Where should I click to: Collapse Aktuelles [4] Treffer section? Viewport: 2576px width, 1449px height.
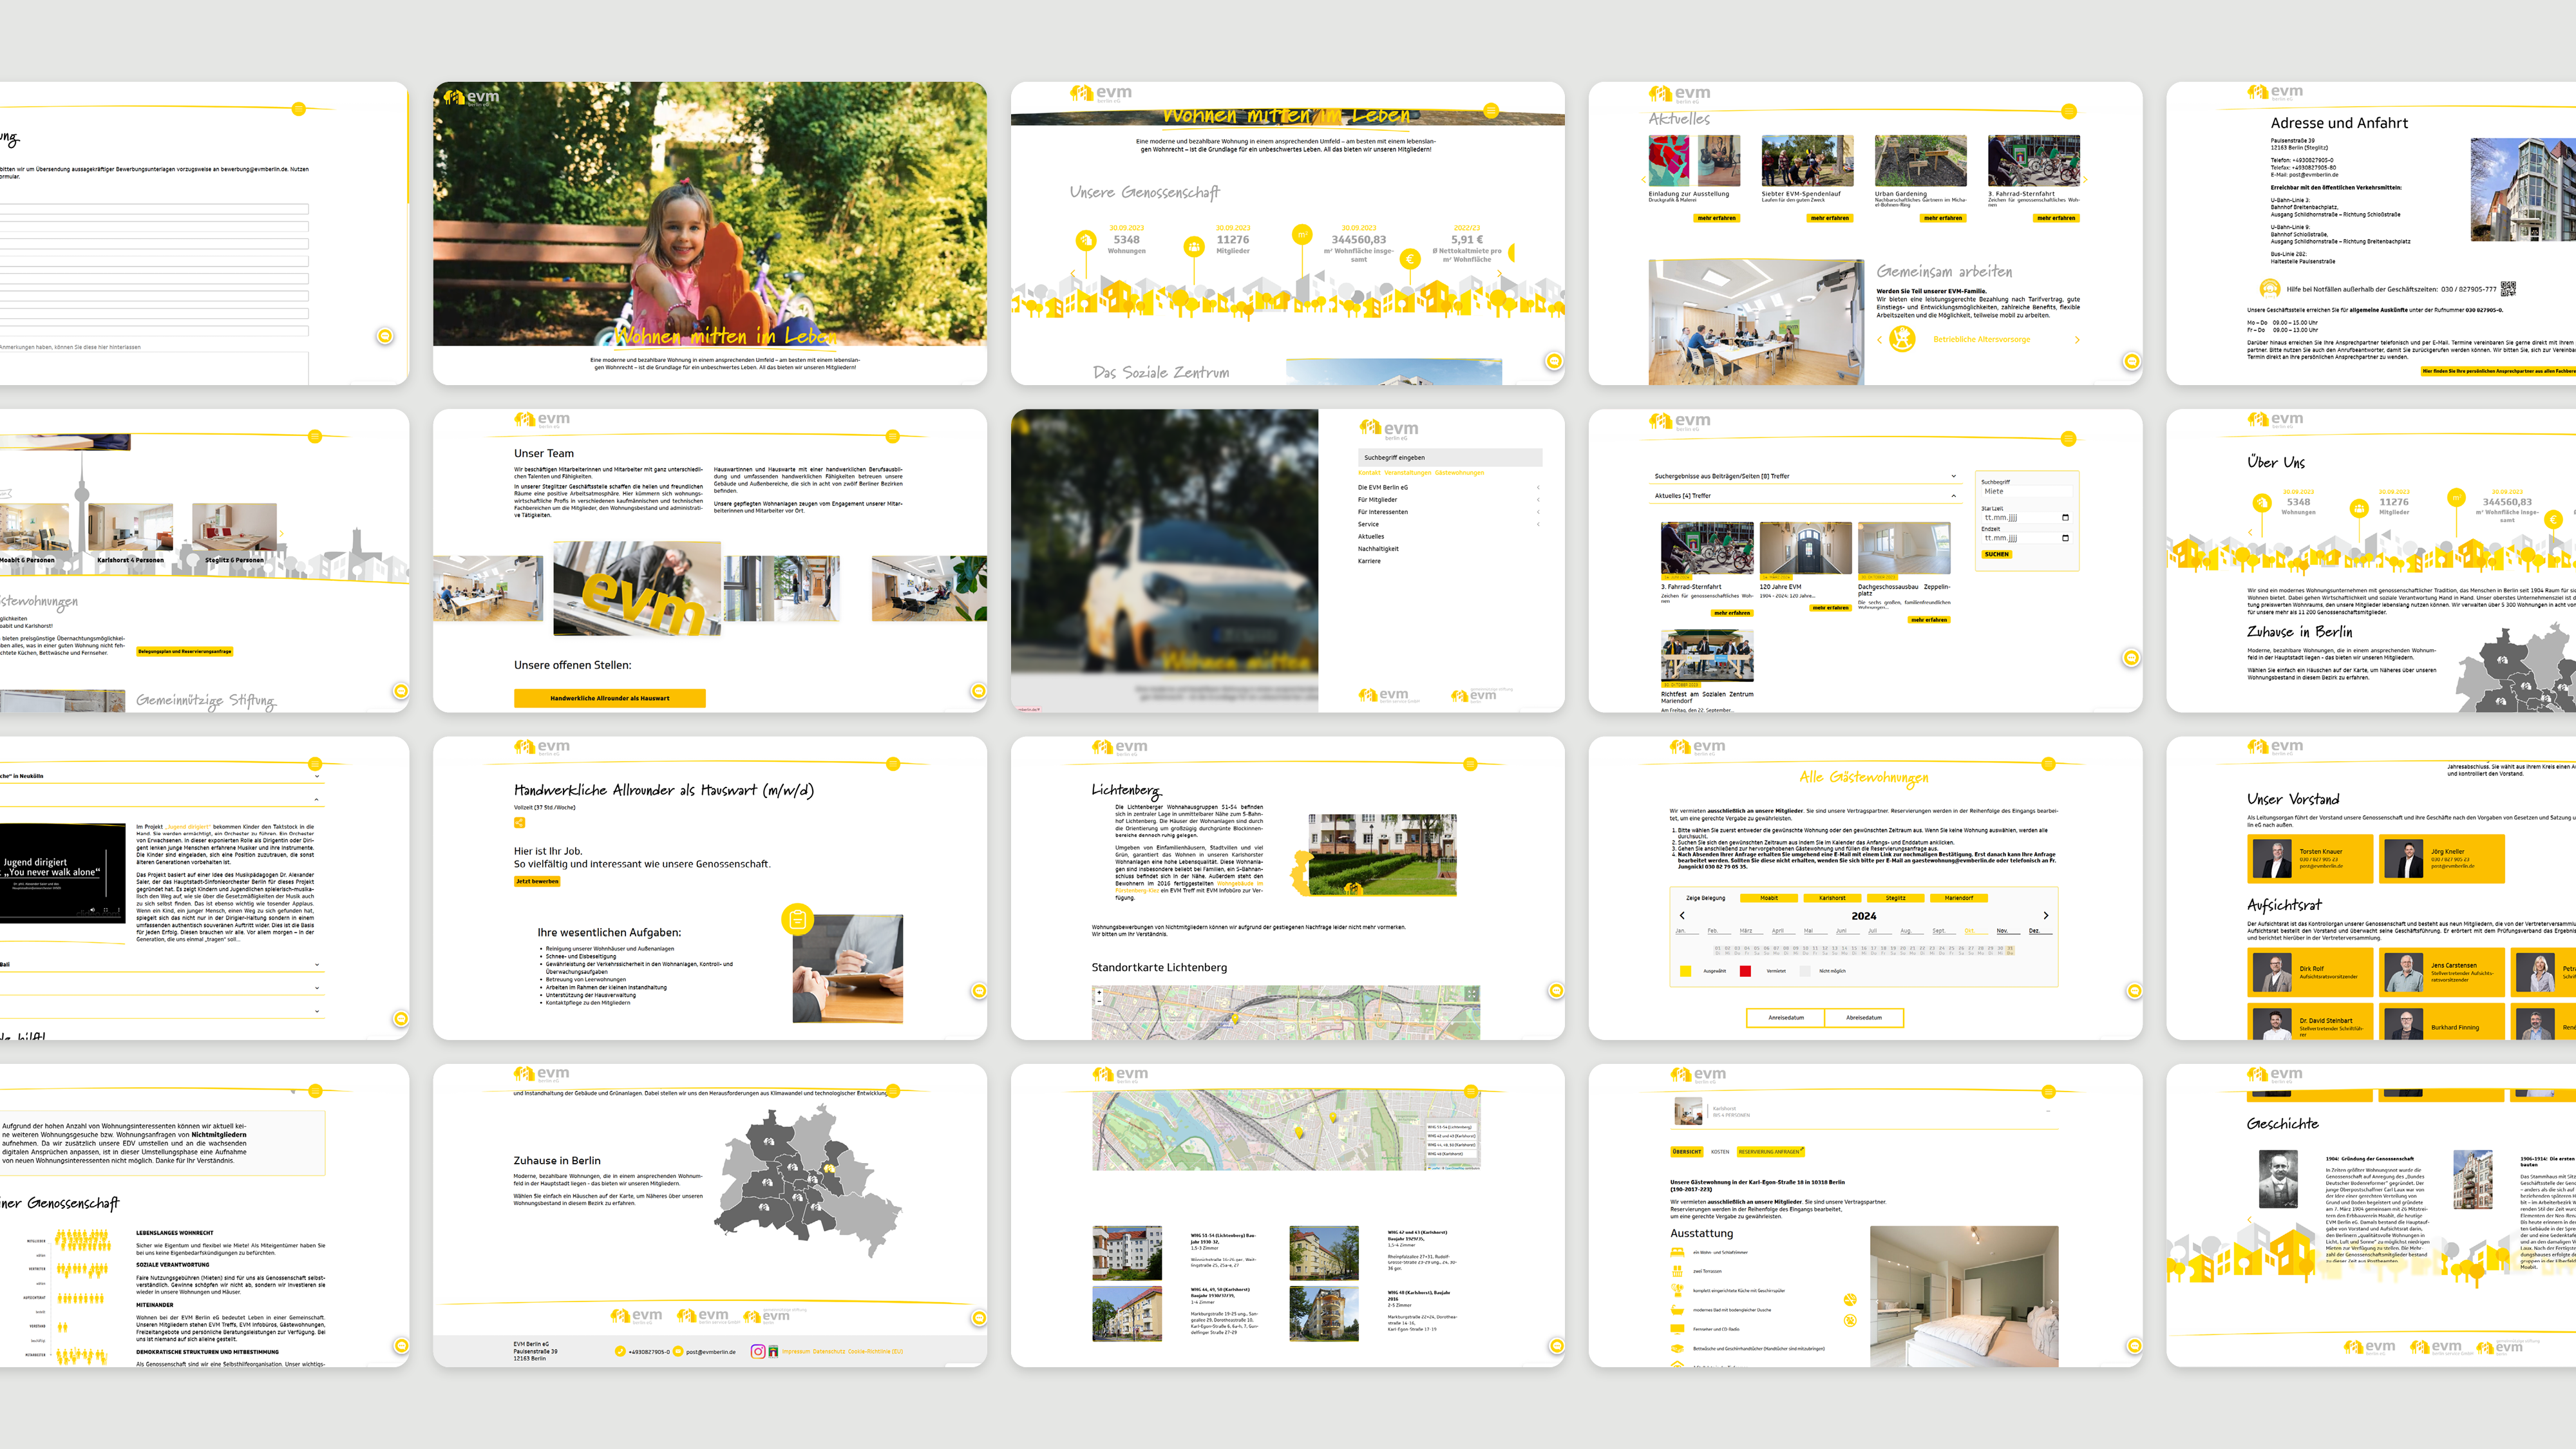(x=1953, y=496)
